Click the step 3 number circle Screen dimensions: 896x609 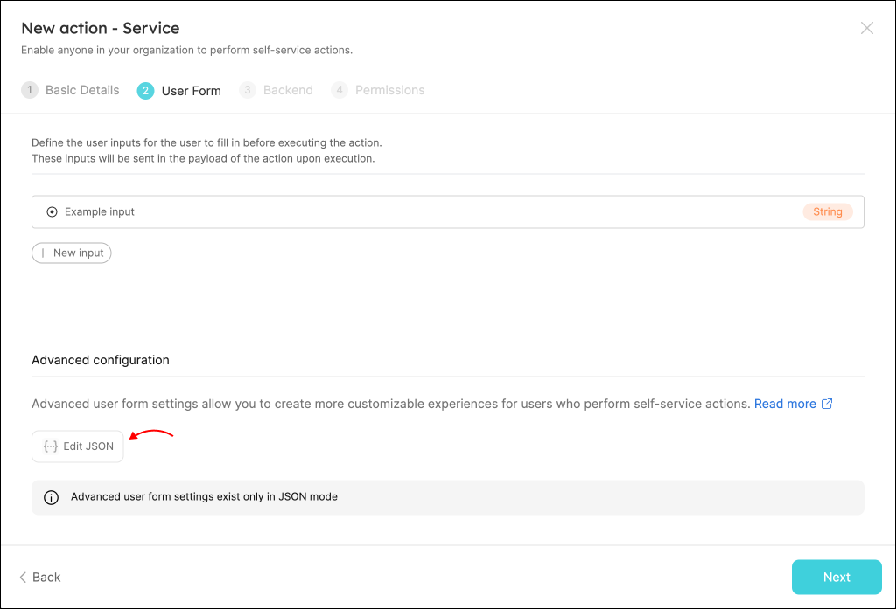coord(248,90)
